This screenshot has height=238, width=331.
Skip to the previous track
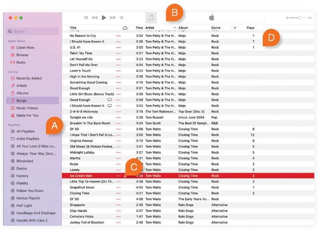(x=95, y=17)
